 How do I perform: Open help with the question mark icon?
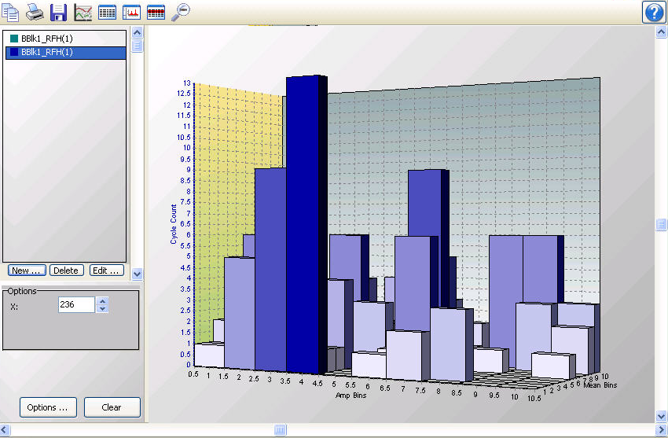click(654, 12)
